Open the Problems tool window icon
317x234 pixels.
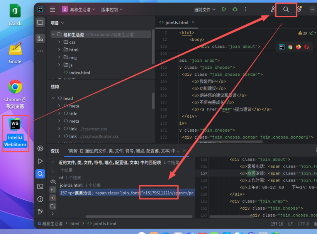(40, 199)
